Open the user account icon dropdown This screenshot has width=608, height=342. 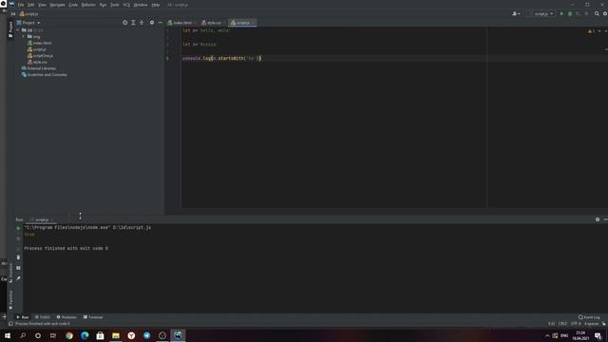click(516, 13)
